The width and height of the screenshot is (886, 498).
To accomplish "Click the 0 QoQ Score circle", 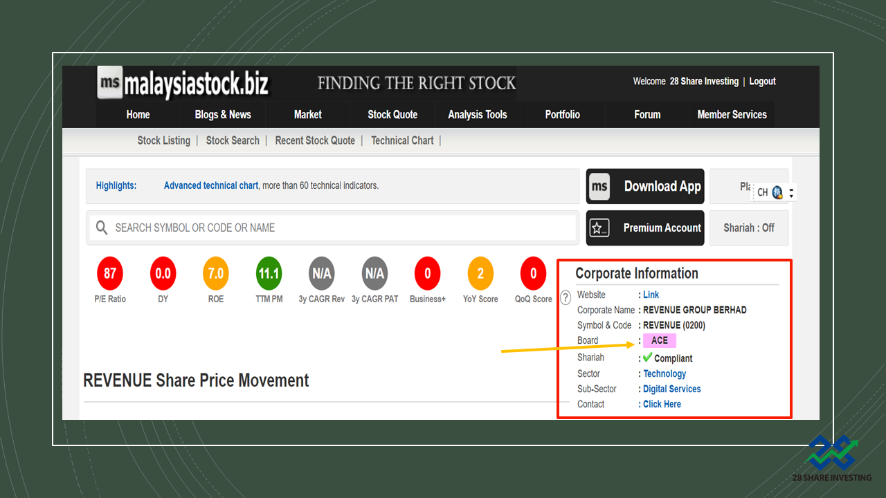I will tap(533, 274).
